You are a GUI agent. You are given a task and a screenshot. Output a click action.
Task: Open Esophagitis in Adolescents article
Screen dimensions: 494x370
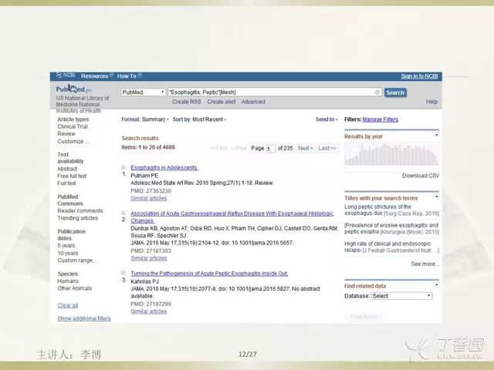(164, 168)
